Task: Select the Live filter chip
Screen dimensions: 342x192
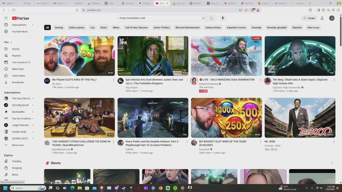Action: [92, 27]
